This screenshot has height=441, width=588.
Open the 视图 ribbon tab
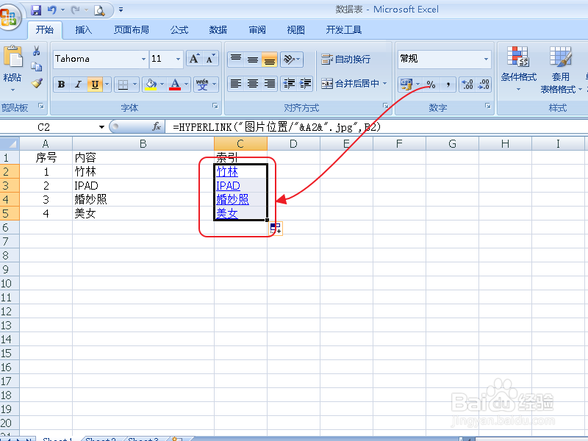pos(296,29)
